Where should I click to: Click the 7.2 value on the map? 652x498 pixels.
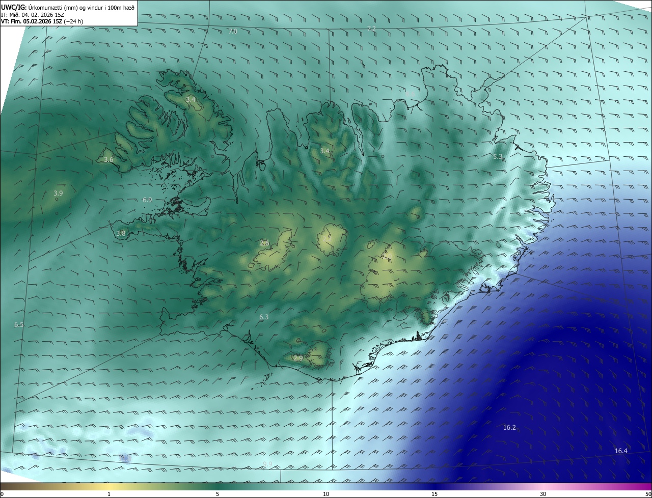[371, 29]
